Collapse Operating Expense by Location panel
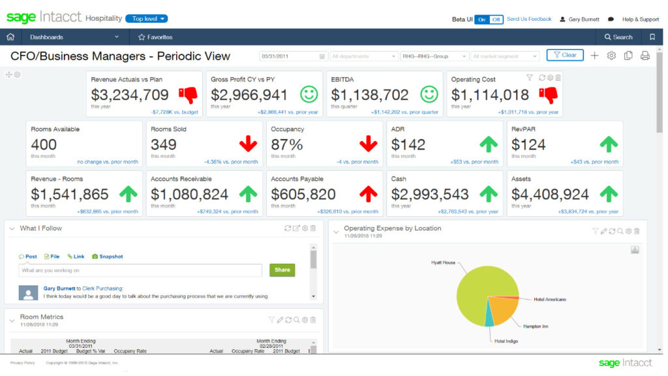The image size is (668, 376). click(x=336, y=232)
